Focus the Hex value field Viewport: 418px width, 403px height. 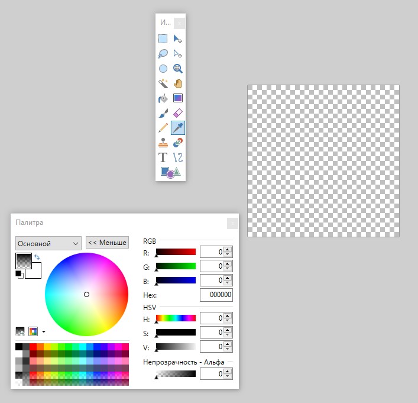(216, 295)
